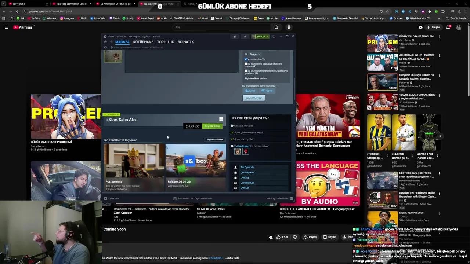
Task: Click İndirmeler 7/7 Öğe Tamamlandı status
Action: coord(193,199)
